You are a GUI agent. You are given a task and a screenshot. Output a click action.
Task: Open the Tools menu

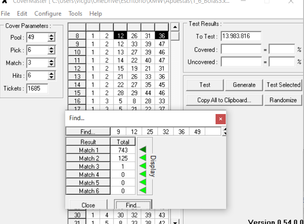click(75, 13)
